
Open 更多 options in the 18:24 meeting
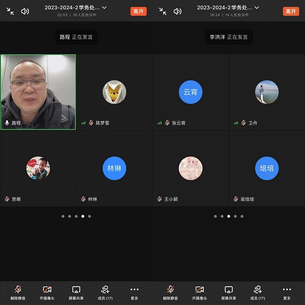click(287, 292)
